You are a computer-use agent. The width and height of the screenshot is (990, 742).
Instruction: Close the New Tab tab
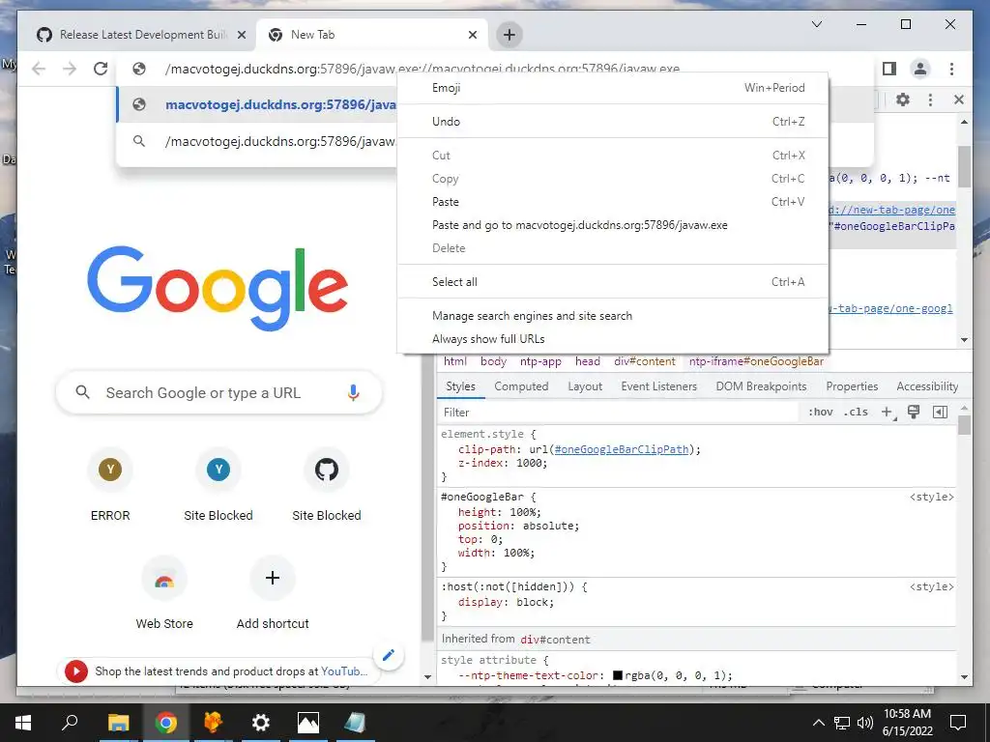click(472, 36)
